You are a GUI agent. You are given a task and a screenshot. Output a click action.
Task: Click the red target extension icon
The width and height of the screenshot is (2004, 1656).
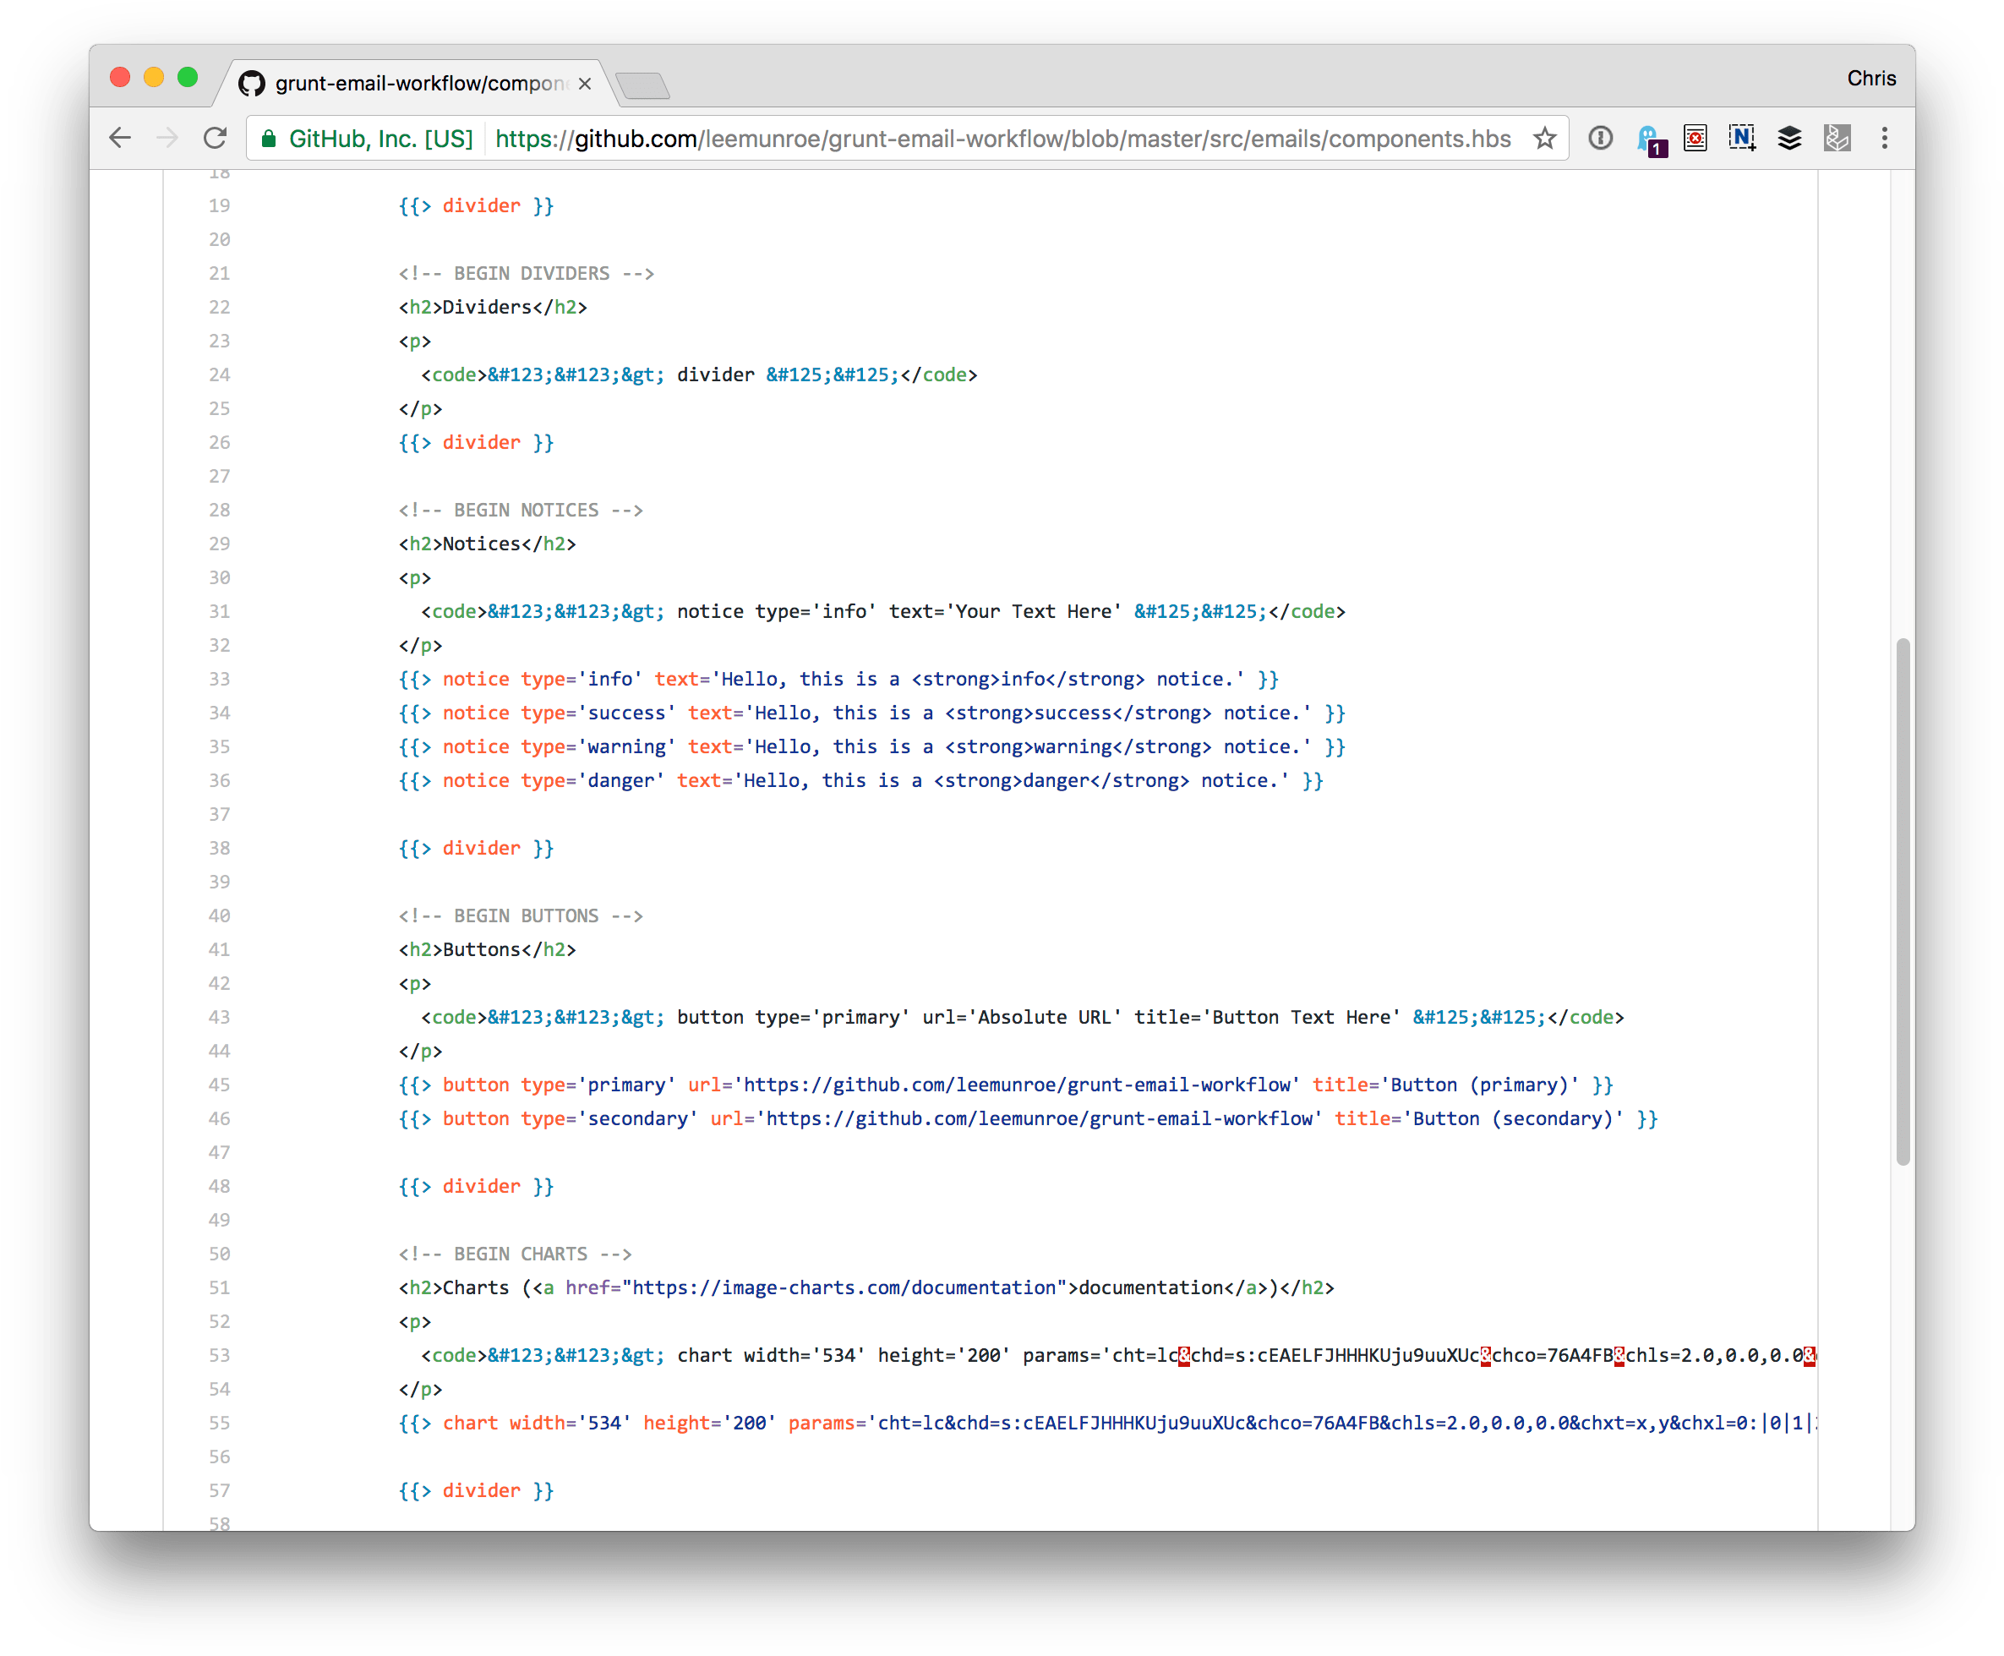(x=1695, y=139)
